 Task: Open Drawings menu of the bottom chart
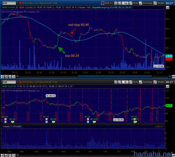[x=146, y=82]
